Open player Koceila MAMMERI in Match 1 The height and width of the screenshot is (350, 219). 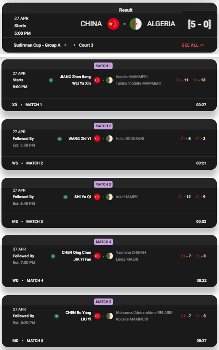point(131,77)
